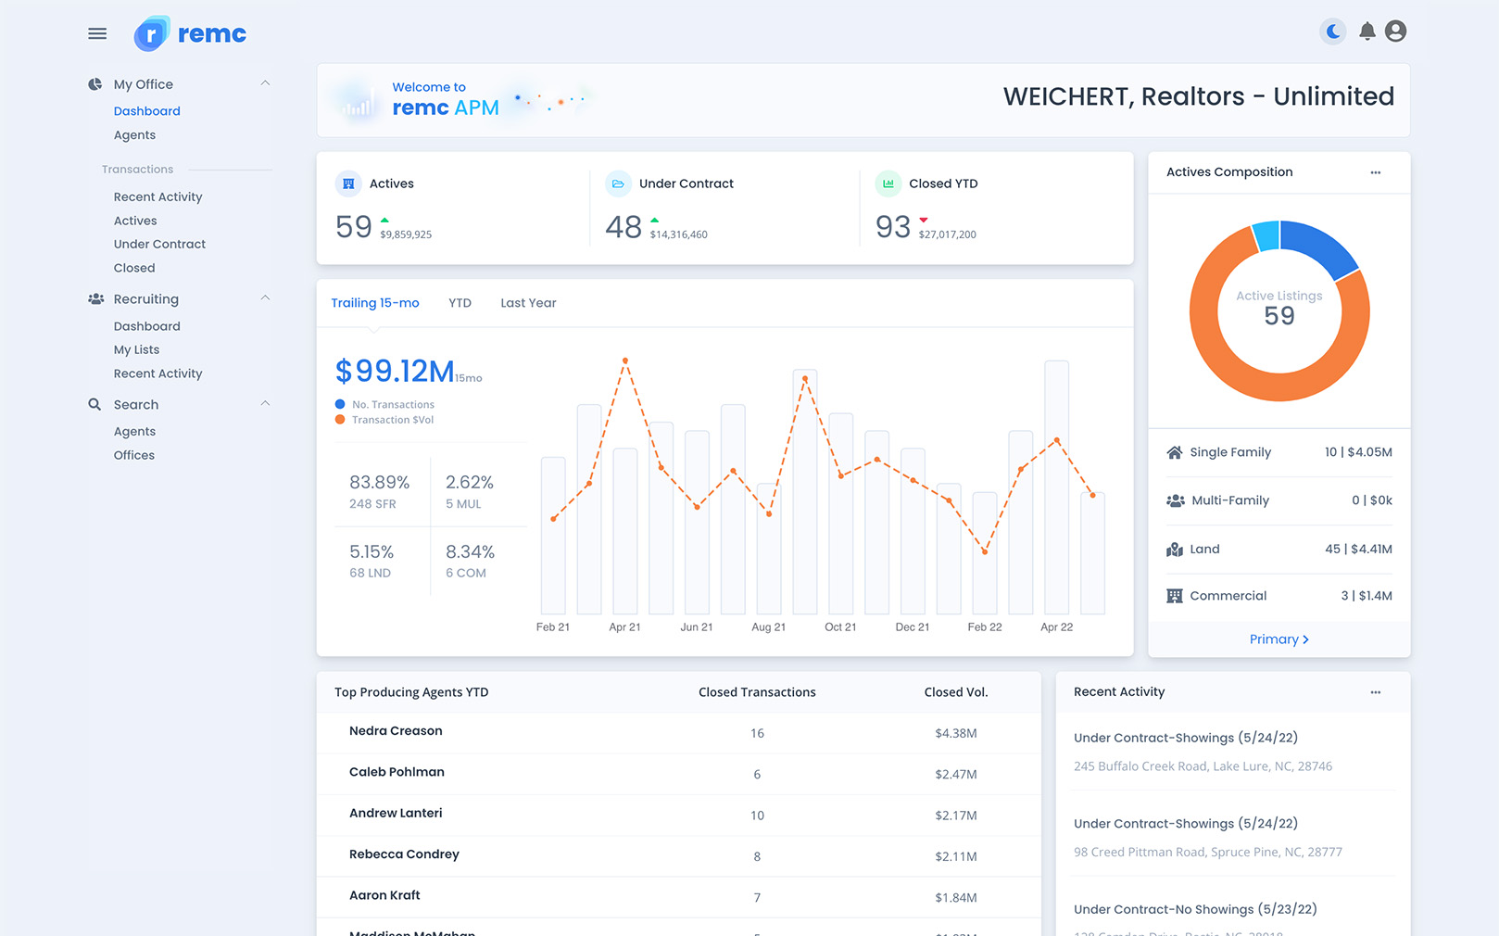
Task: Click the Search magnifier icon
Action: (94, 405)
